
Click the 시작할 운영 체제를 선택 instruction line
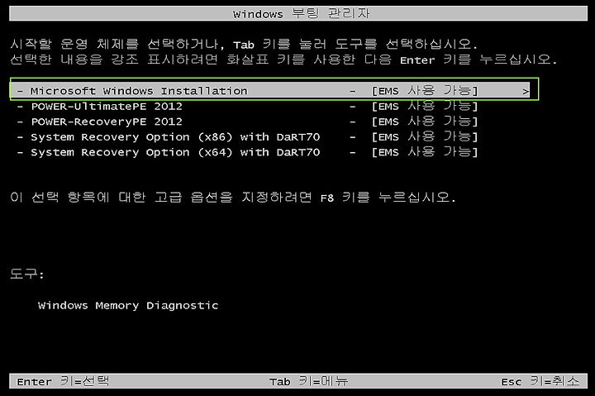click(244, 44)
